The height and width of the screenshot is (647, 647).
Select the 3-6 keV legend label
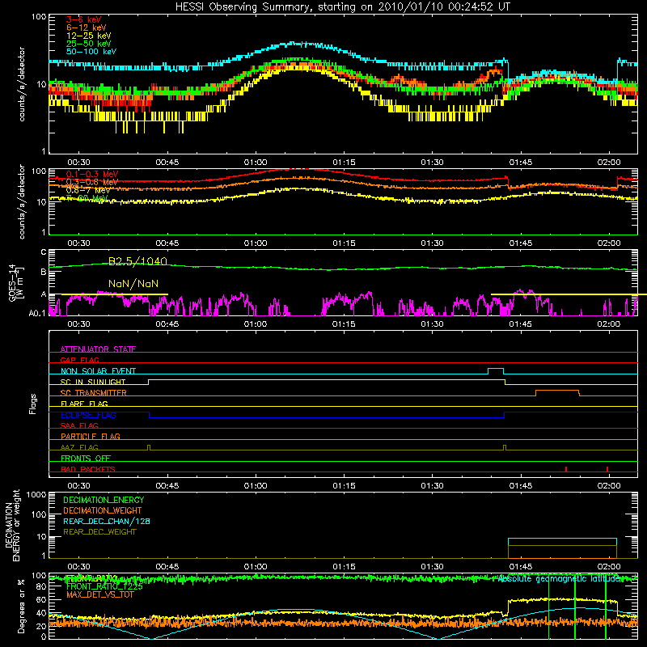(x=84, y=19)
